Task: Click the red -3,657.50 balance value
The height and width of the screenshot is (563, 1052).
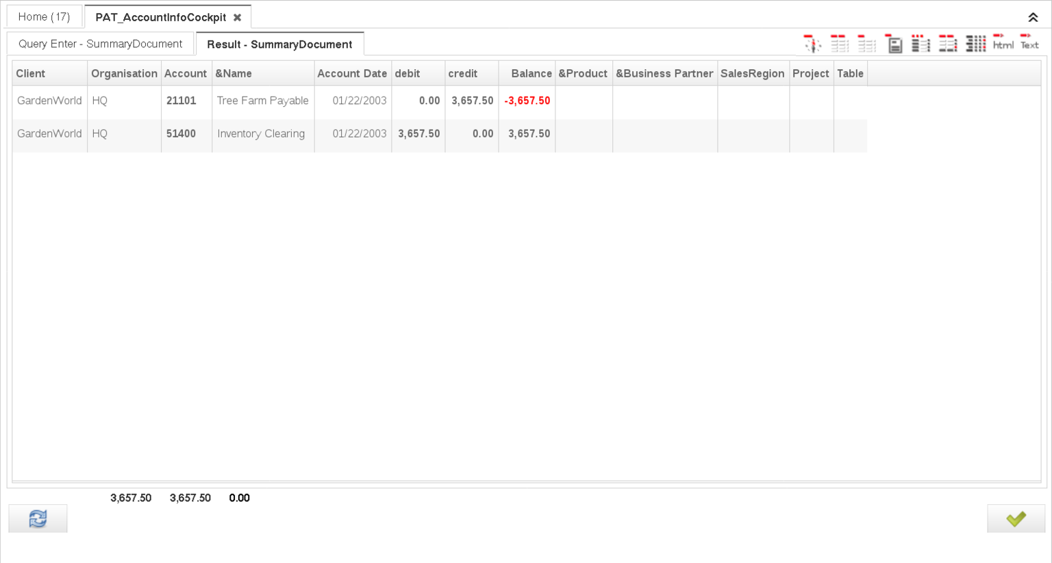Action: pos(527,101)
